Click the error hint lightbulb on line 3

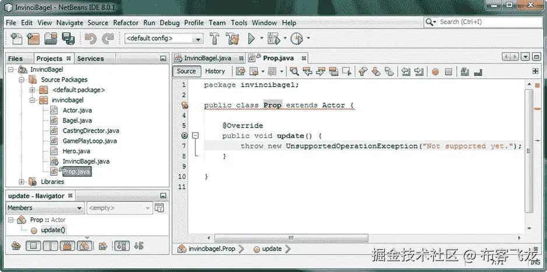point(185,105)
